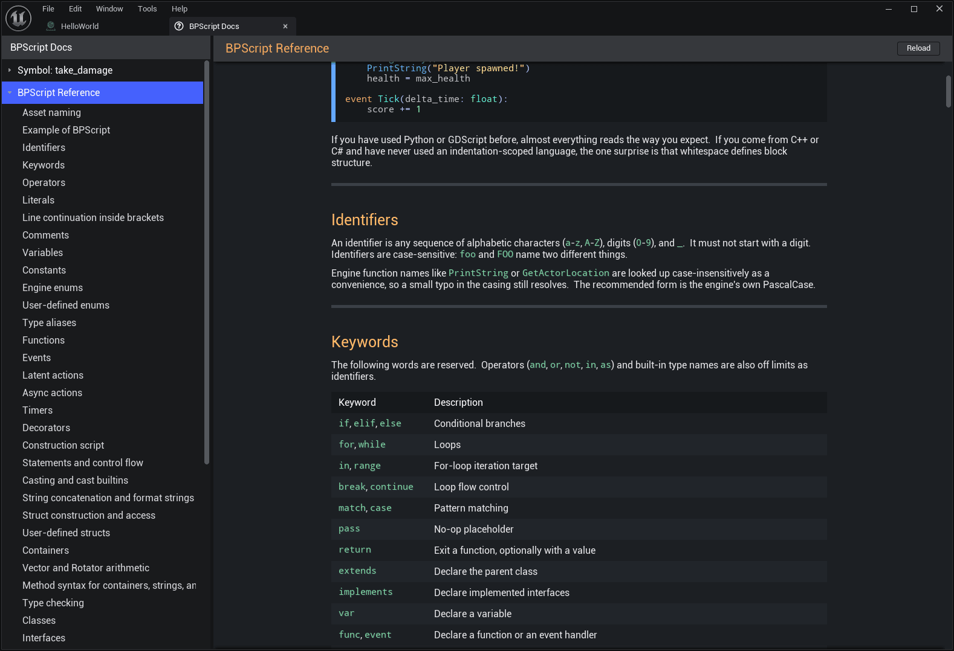Click the BPScript Docs panel header
Screen dimensions: 954x651
(106, 47)
